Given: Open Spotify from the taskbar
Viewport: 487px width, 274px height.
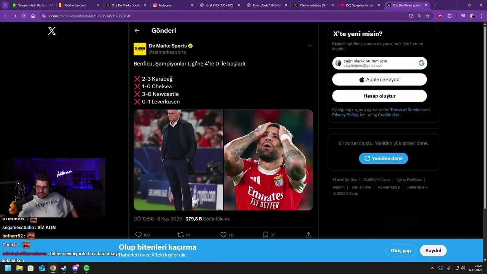Looking at the screenshot, I should (86, 268).
